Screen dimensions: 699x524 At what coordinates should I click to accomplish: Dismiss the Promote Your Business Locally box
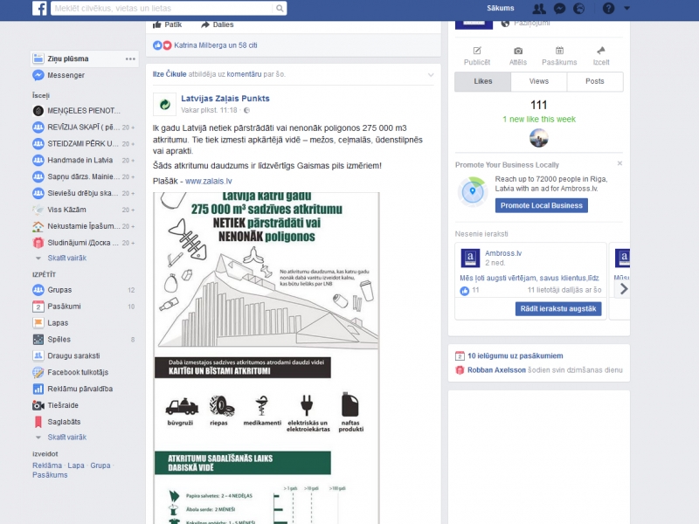pyautogui.click(x=620, y=163)
